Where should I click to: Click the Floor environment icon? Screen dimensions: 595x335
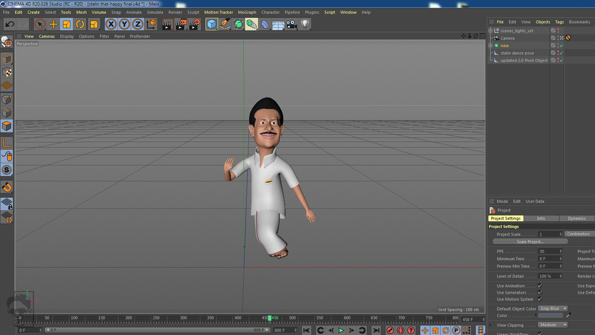click(x=278, y=24)
